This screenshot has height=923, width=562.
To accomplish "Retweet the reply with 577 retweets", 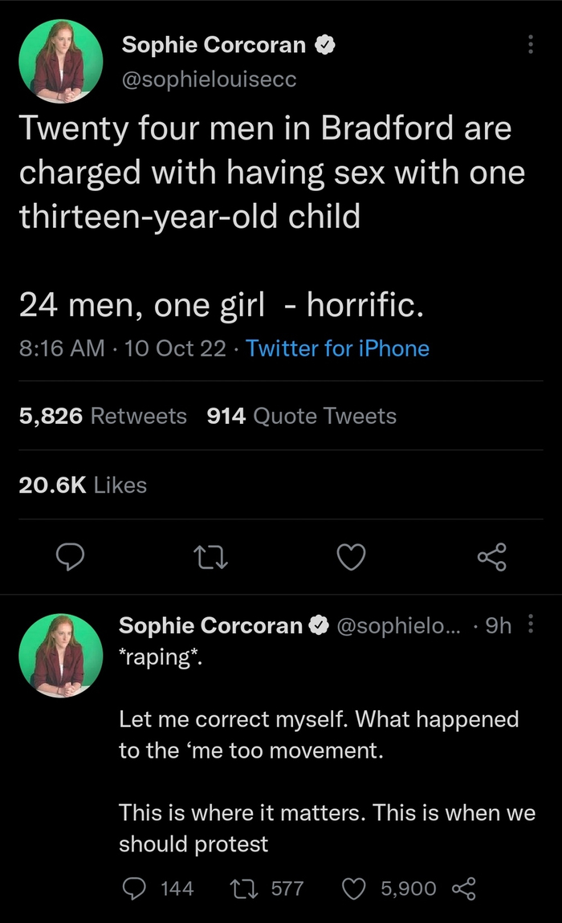I will [x=241, y=888].
